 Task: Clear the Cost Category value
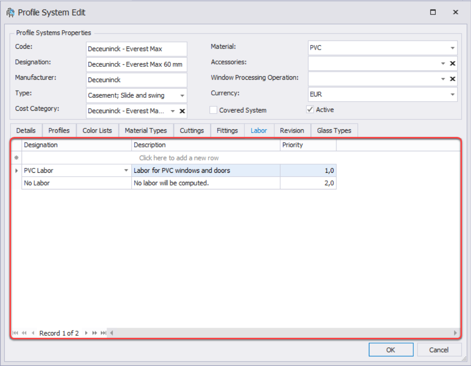coord(182,111)
